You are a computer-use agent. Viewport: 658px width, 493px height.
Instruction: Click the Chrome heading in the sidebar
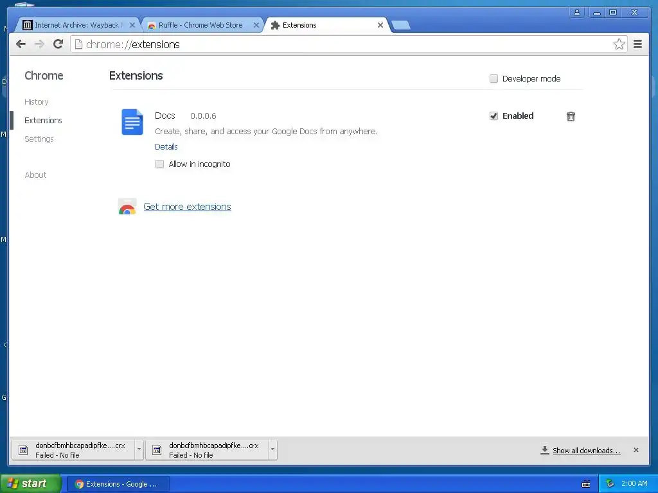coord(44,76)
